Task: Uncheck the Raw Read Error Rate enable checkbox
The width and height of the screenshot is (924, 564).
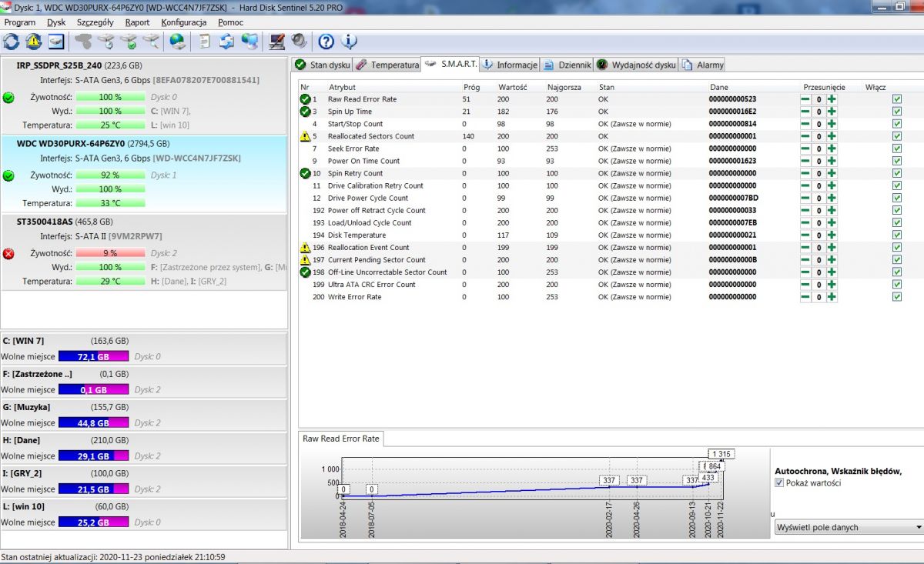Action: [x=897, y=99]
